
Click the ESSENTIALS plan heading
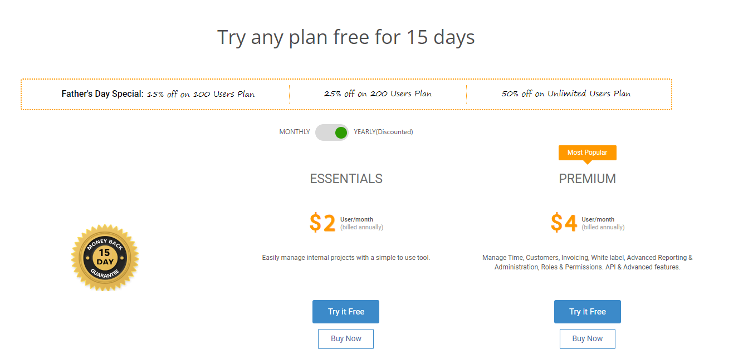(346, 179)
